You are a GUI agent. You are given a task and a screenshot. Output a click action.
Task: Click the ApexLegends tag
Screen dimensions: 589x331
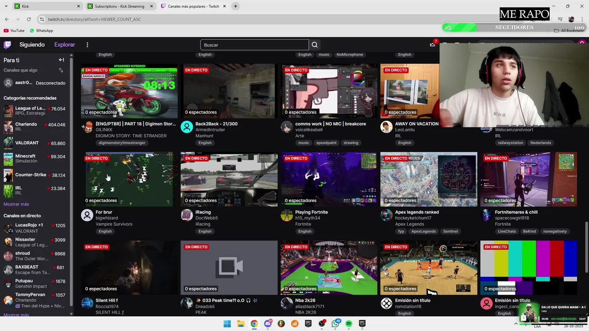423,231
